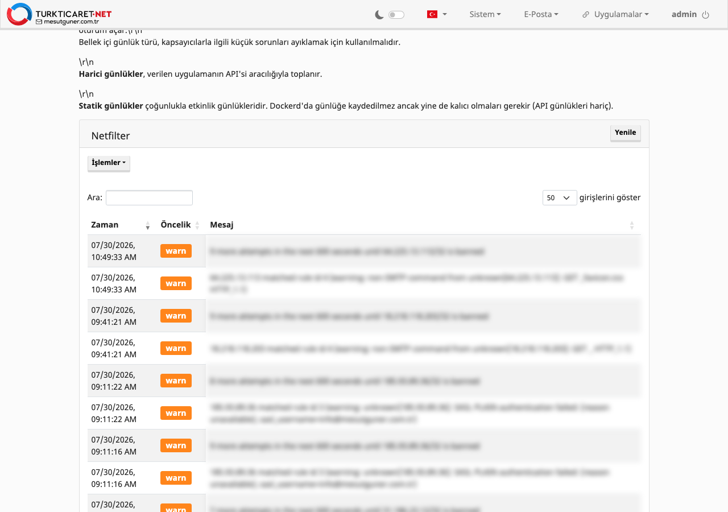Click the envelope icon under the logo

pyautogui.click(x=39, y=22)
